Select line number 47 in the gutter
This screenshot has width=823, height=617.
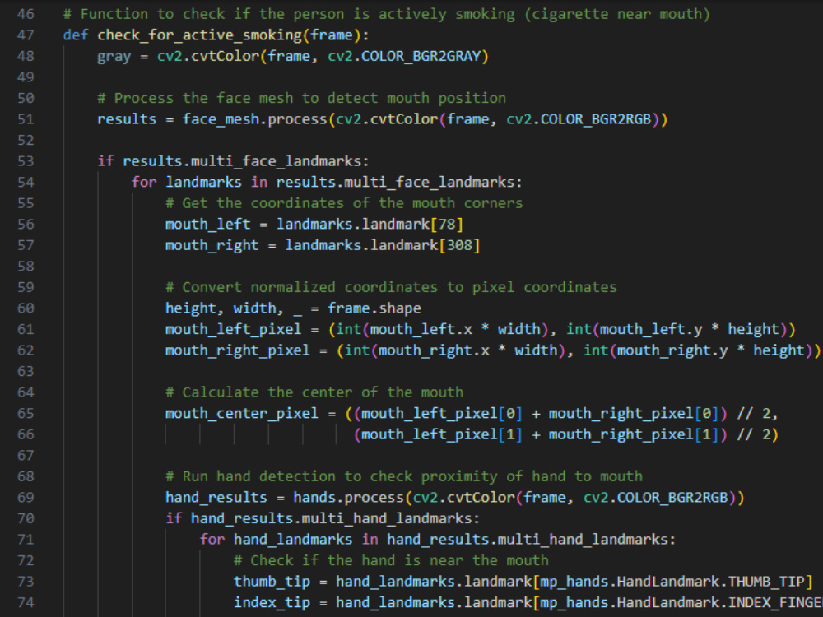pyautogui.click(x=26, y=35)
